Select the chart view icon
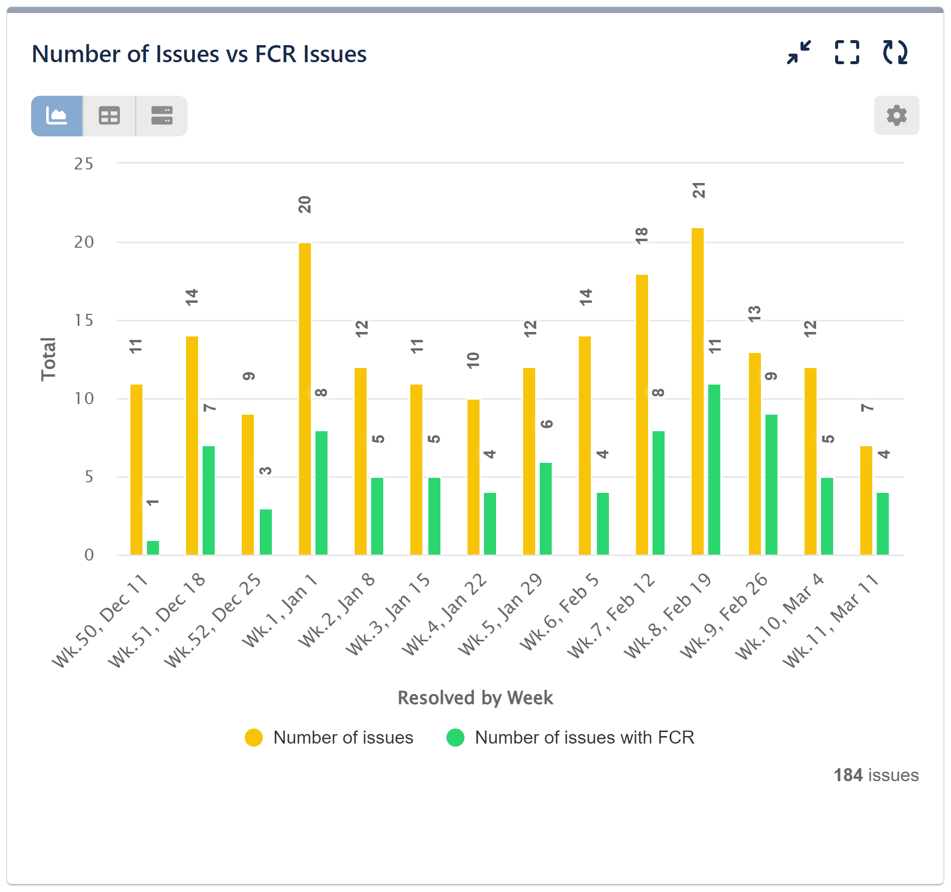The width and height of the screenshot is (951, 892). tap(57, 116)
